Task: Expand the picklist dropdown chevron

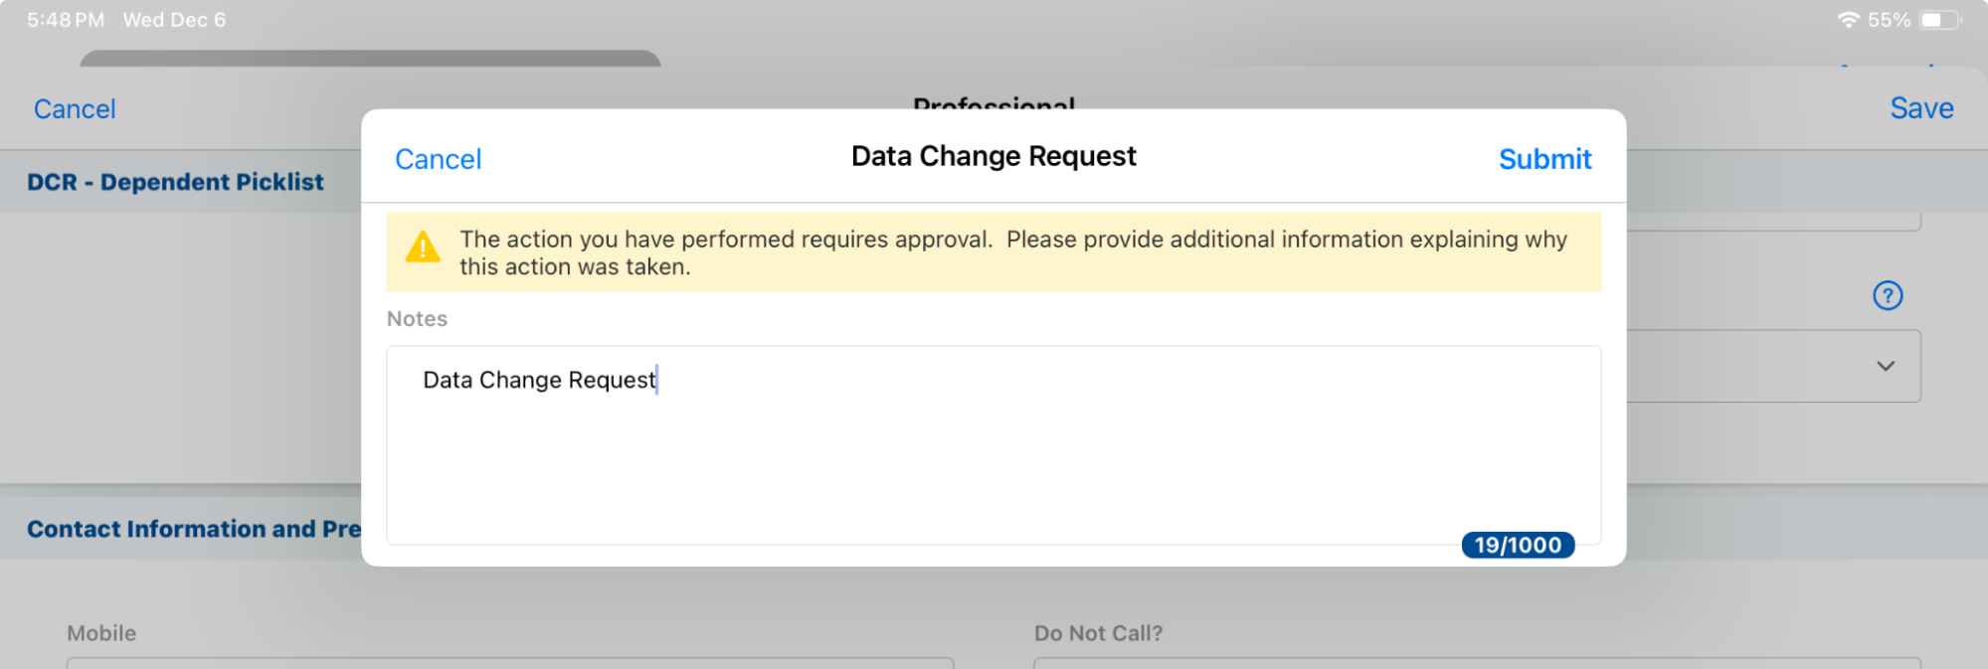Action: pyautogui.click(x=1885, y=366)
